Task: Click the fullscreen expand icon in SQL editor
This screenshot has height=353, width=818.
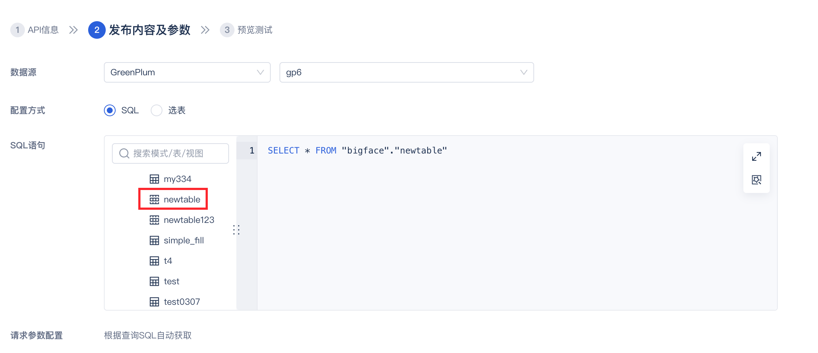Action: click(756, 156)
